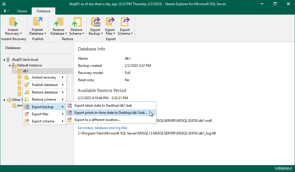Open the Export Schema ribbon dropdown arrow

(132, 34)
